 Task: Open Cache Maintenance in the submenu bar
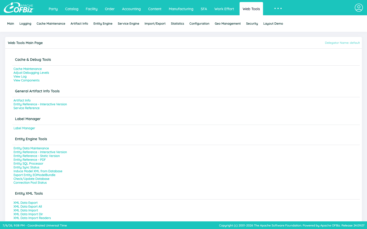click(x=51, y=24)
